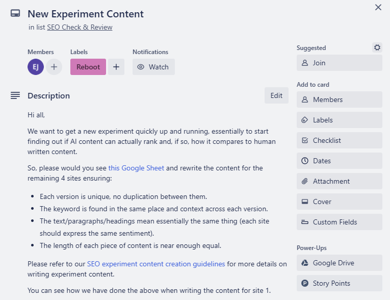The height and width of the screenshot is (300, 390).
Task: Add a label with the plus button
Action: click(x=116, y=67)
